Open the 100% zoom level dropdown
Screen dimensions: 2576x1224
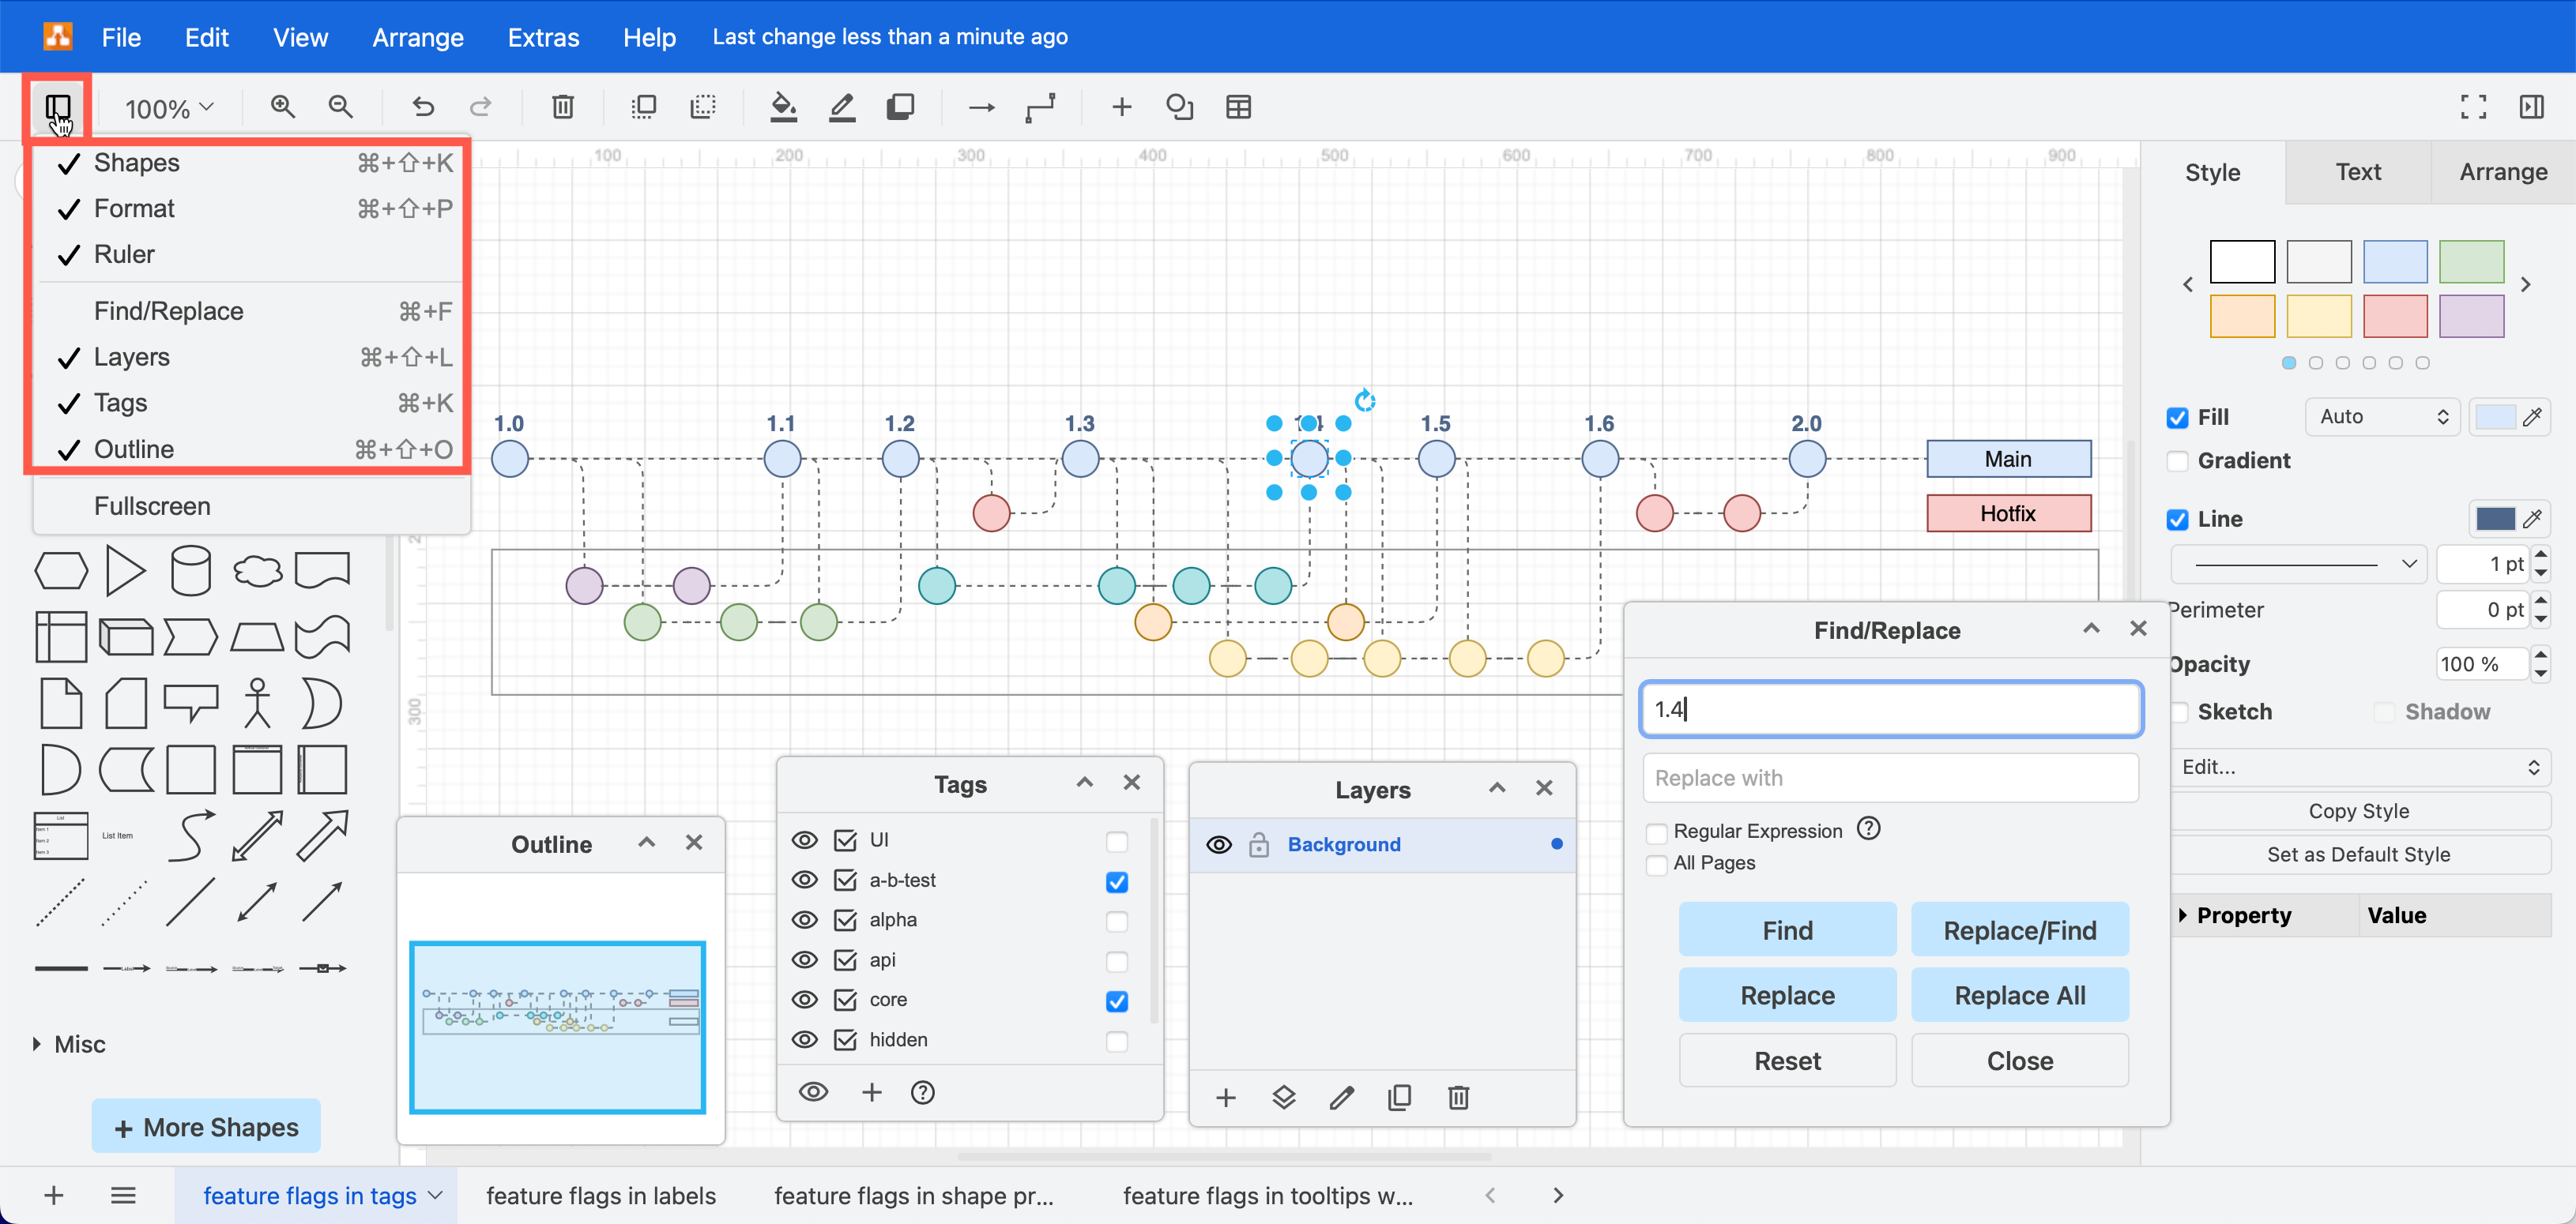click(x=167, y=107)
